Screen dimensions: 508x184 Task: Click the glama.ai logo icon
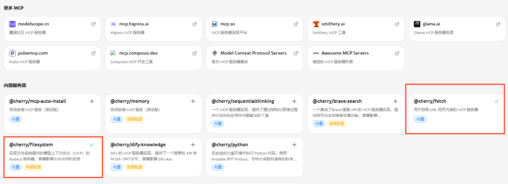[x=417, y=24]
